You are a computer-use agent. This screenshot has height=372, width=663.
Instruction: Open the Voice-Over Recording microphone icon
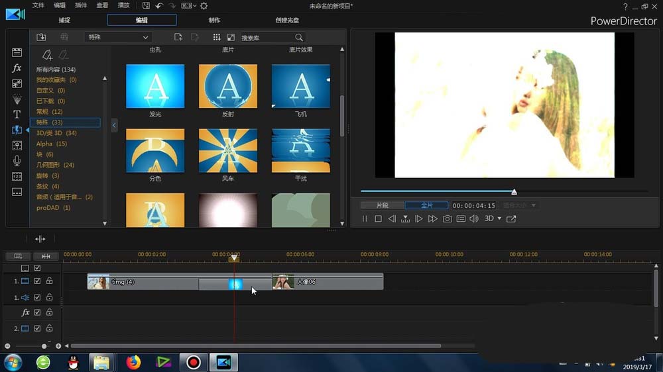(x=17, y=161)
